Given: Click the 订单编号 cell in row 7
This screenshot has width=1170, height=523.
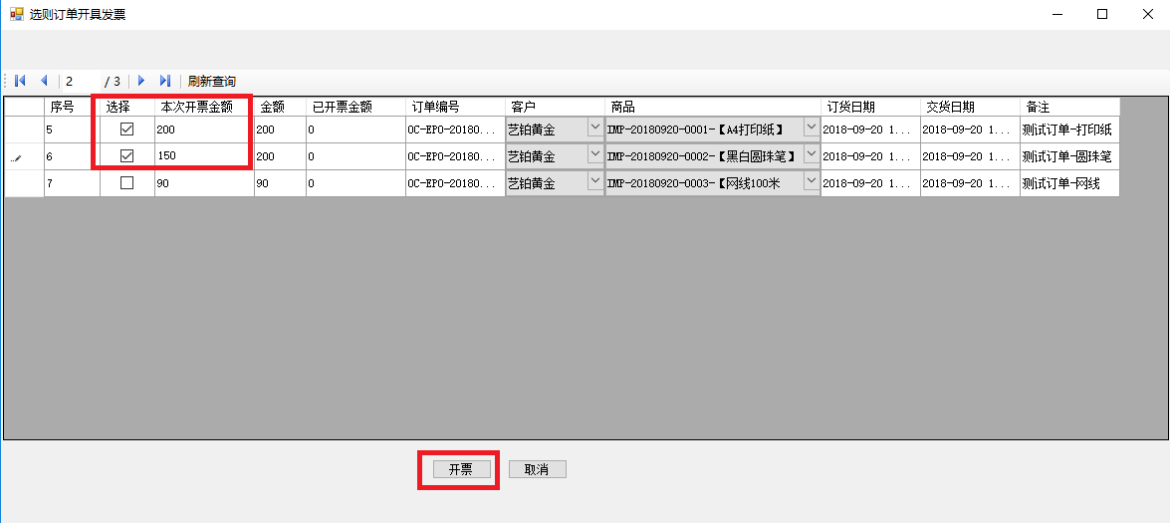Looking at the screenshot, I should point(456,183).
